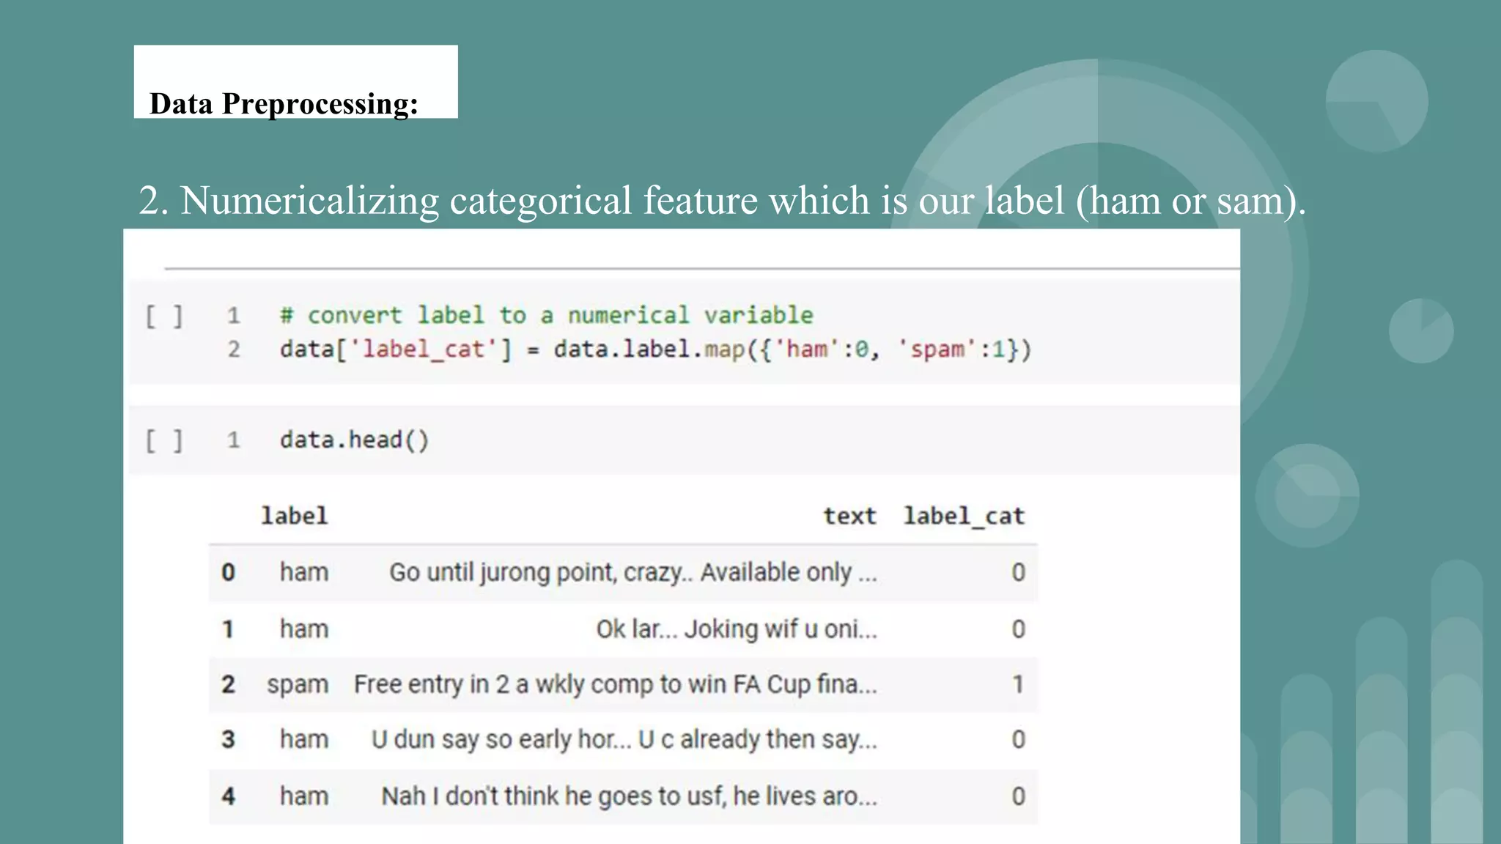Select the 'label_cat' column header
Screen dimensions: 1501x844
coord(963,516)
